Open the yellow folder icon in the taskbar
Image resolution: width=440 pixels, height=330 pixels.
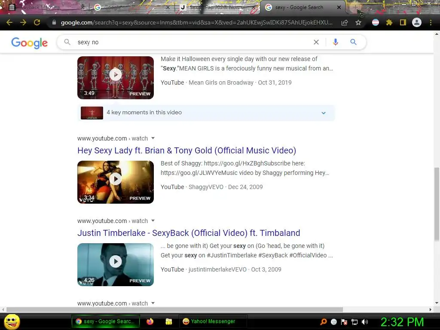point(168,321)
